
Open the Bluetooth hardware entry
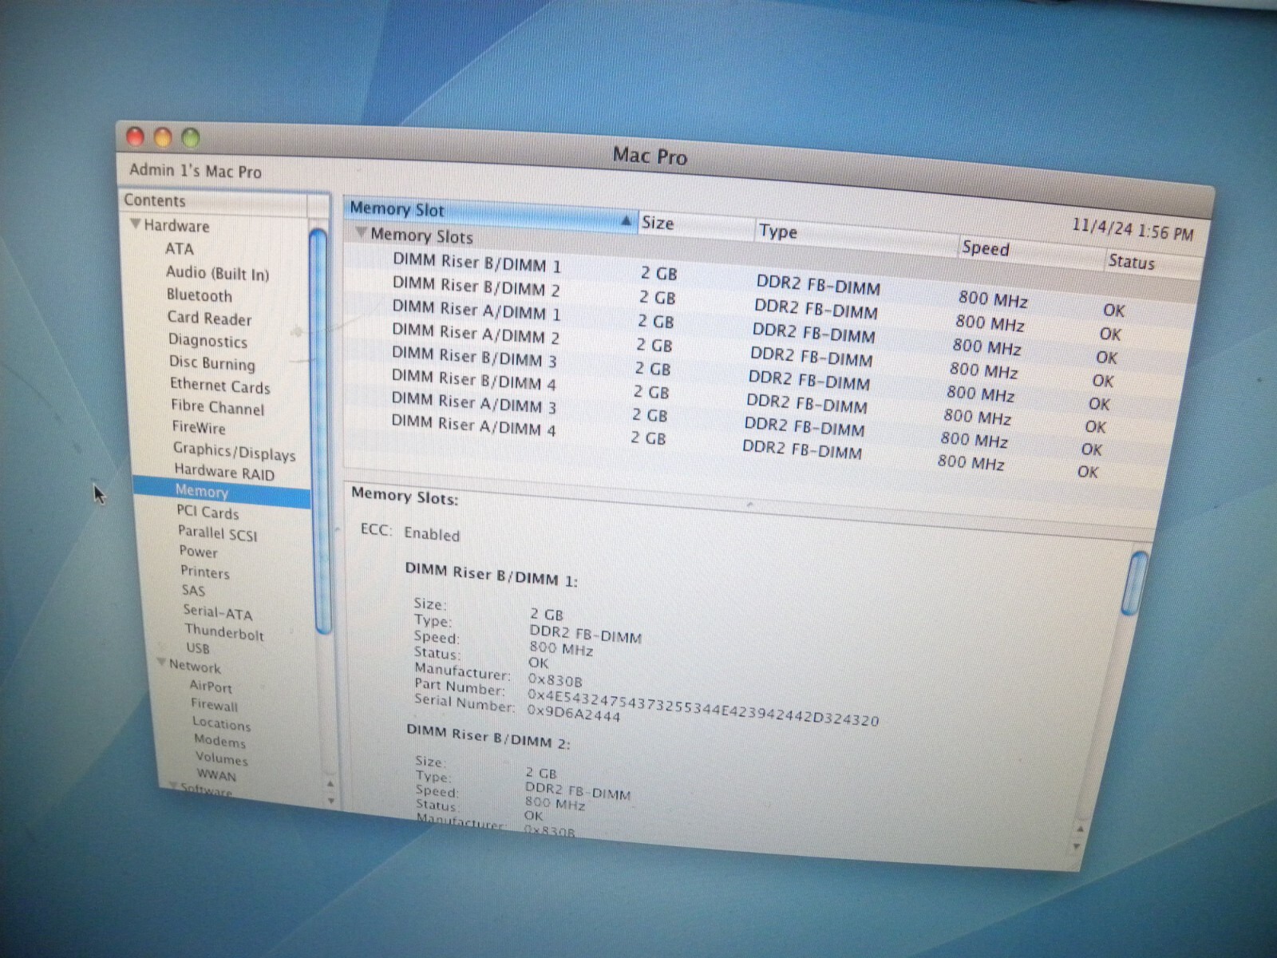click(199, 295)
